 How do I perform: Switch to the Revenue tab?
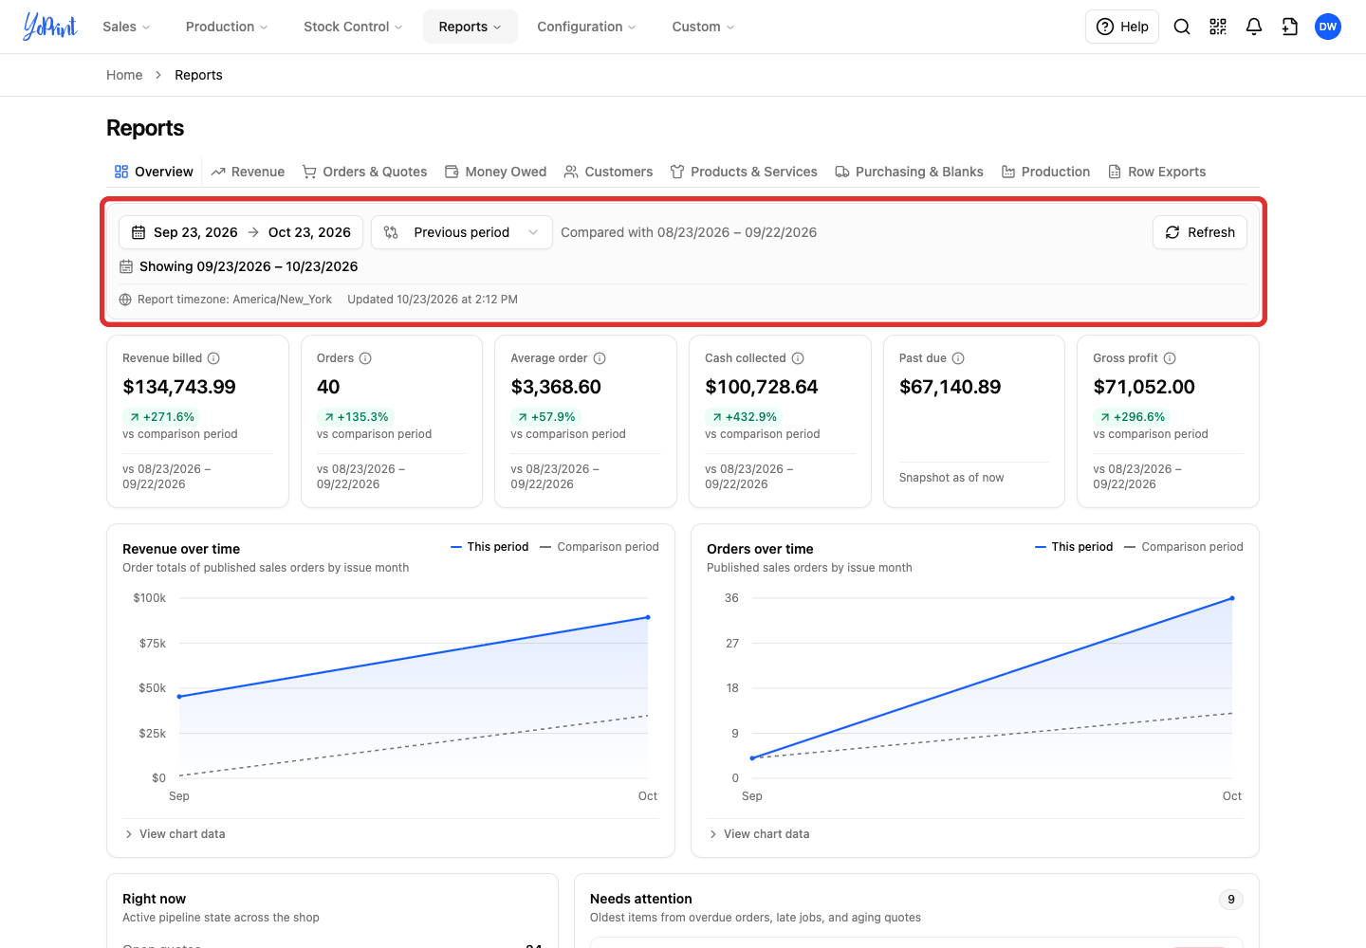[248, 172]
